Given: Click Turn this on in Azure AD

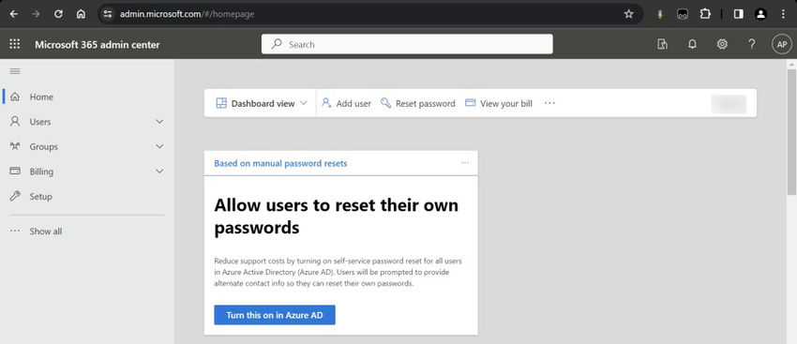Looking at the screenshot, I should (275, 315).
